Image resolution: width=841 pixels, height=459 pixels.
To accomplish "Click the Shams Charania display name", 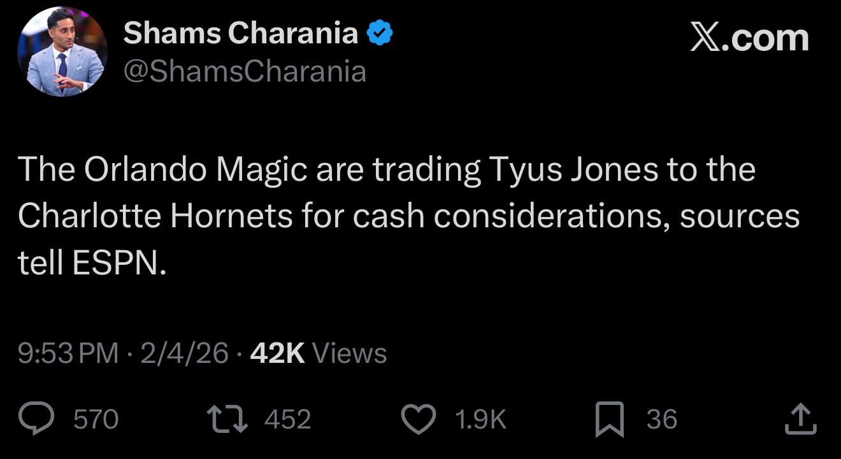I will click(240, 32).
